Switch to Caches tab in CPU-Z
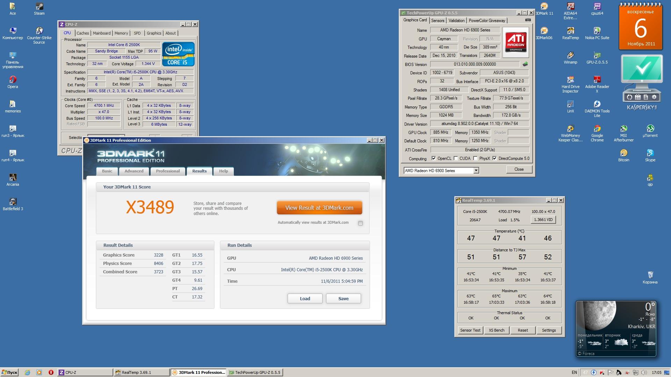671x377 pixels. point(82,33)
